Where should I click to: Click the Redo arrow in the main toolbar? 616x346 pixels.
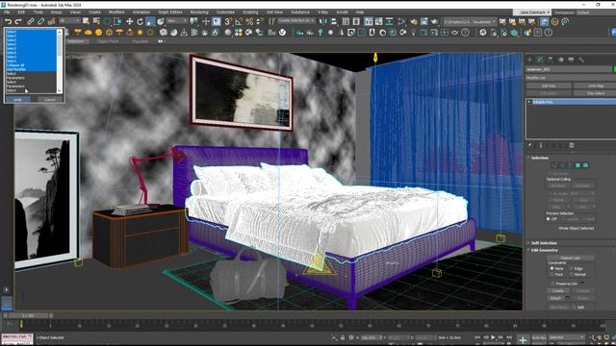[18, 21]
